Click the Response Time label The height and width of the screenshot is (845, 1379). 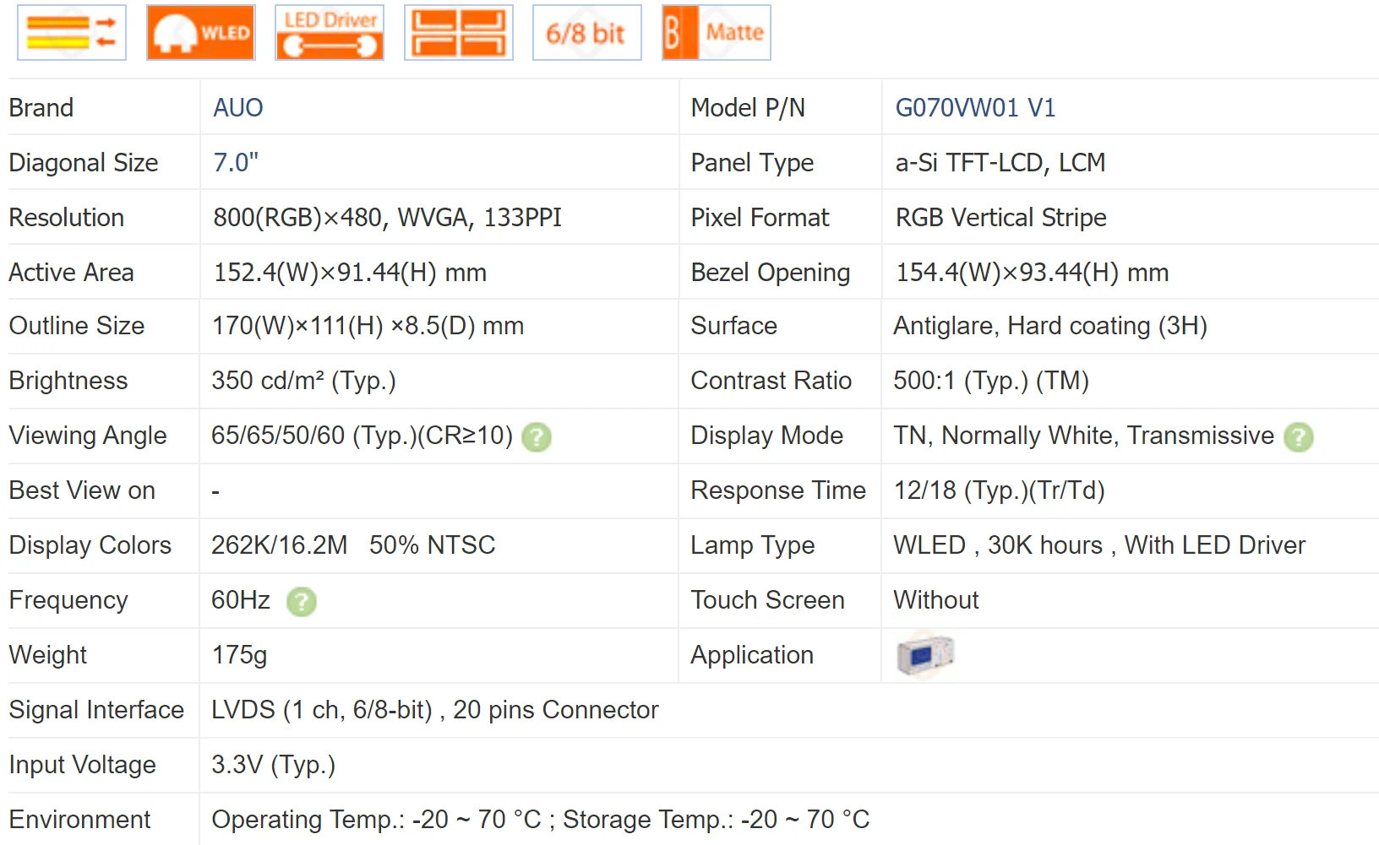pos(778,490)
